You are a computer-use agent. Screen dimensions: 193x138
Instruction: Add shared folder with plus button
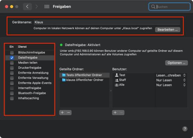click(x=62, y=113)
